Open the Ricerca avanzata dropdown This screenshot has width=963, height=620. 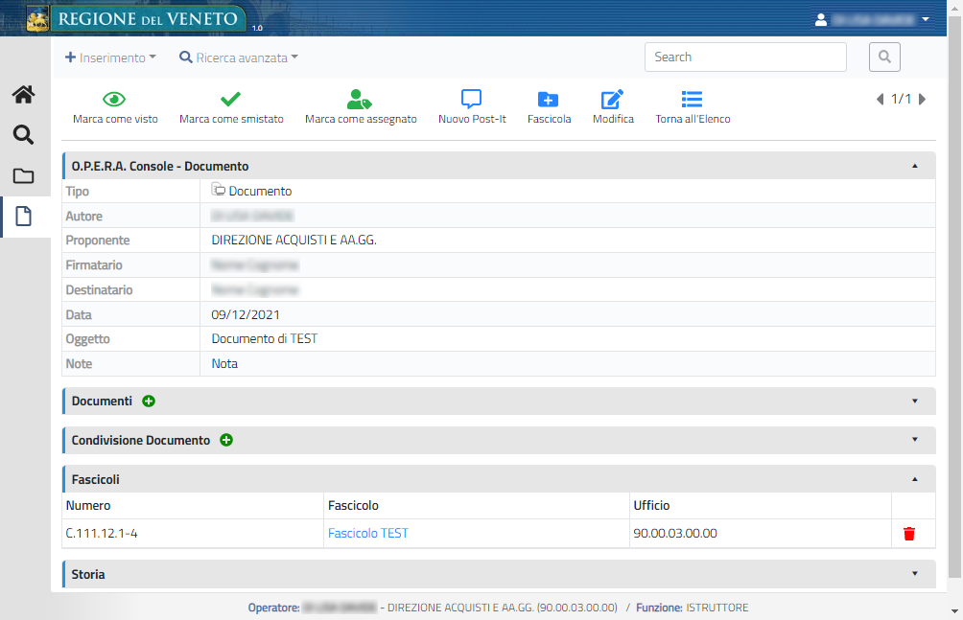pyautogui.click(x=238, y=57)
